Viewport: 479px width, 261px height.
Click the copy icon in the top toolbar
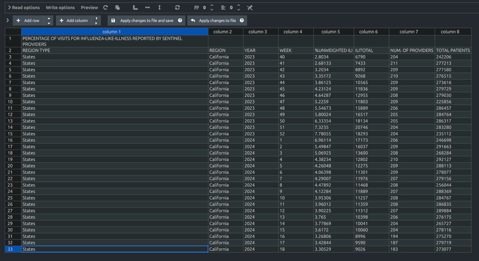[x=117, y=8]
